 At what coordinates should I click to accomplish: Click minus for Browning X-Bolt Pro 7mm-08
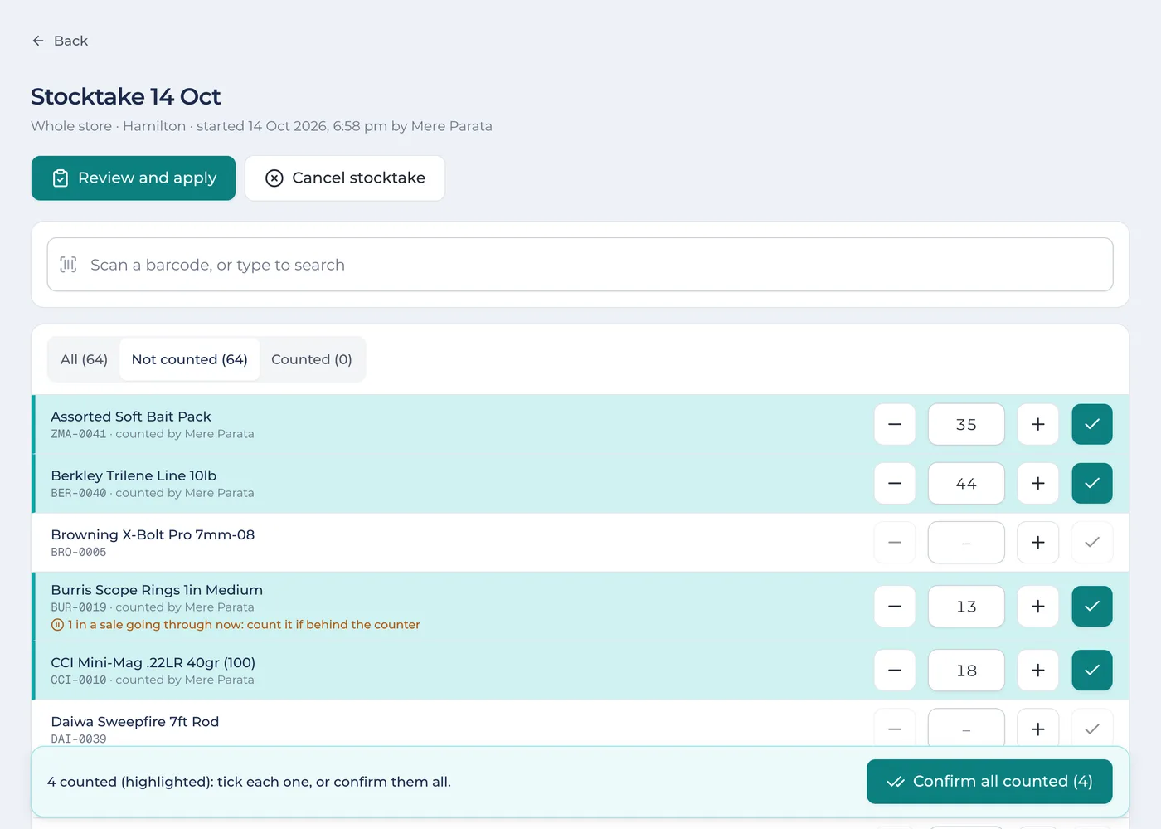(x=895, y=543)
